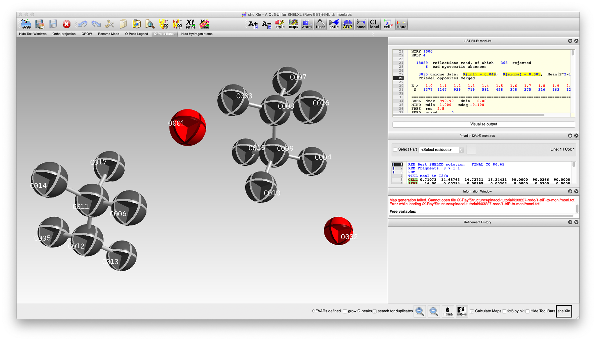Screen dimensions: 596x341
Task: Toggle Calculate Maps checkbox
Action: click(472, 311)
